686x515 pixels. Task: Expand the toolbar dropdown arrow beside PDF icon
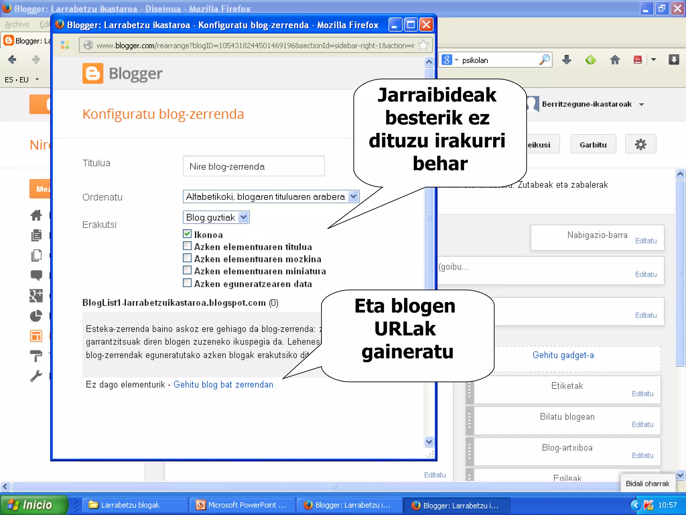point(653,60)
